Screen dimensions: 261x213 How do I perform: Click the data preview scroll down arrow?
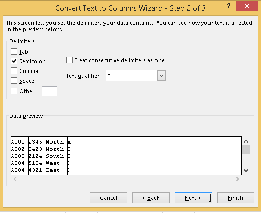[246, 171]
